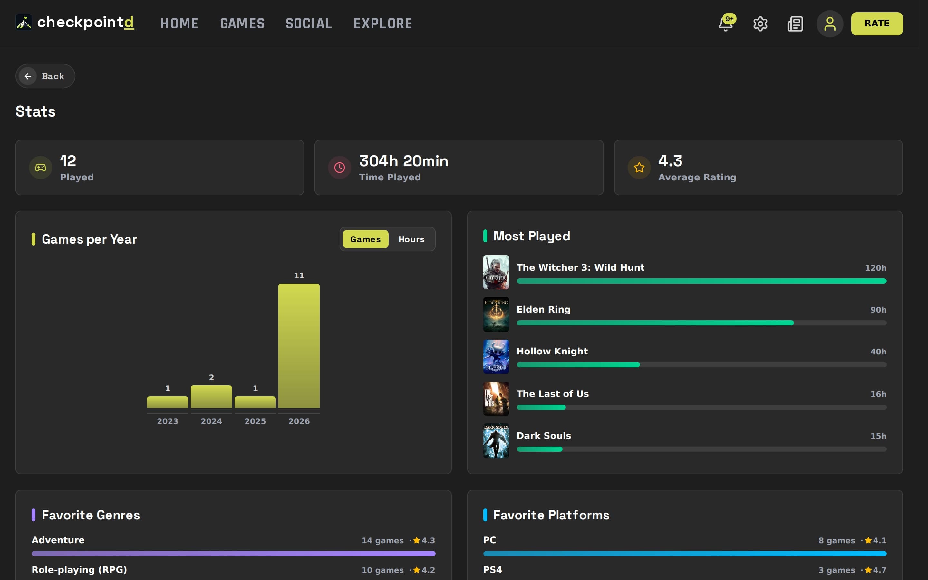Click the 304h 20min time value
The image size is (928, 580).
click(x=403, y=161)
